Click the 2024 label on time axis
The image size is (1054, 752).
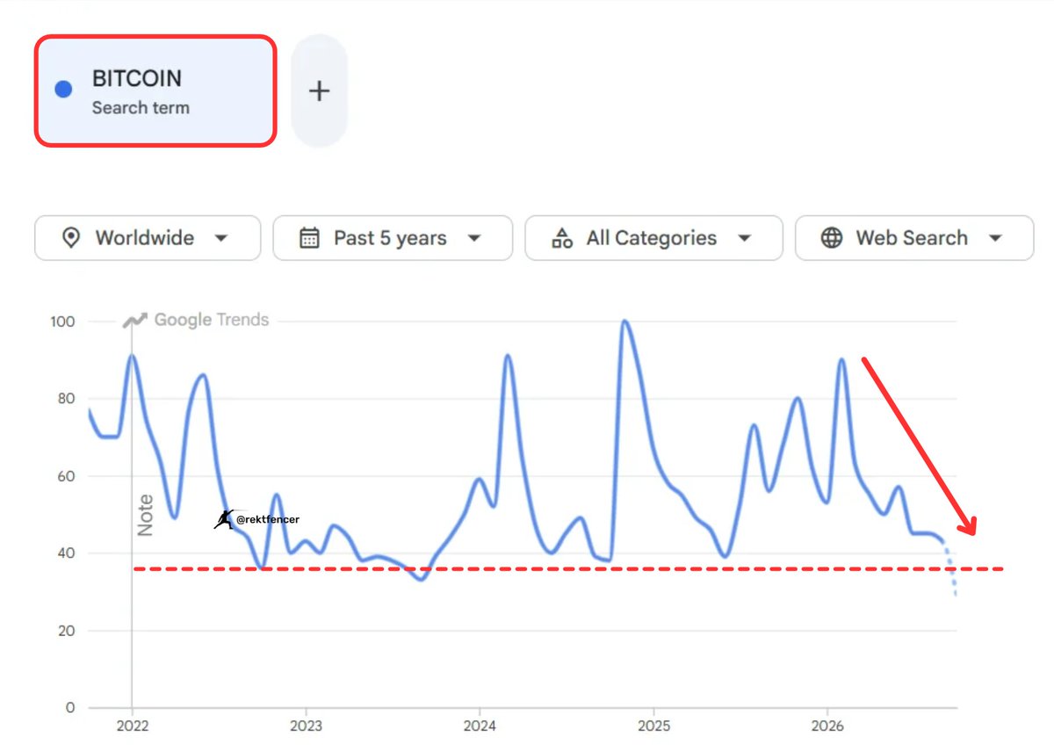[x=480, y=727]
